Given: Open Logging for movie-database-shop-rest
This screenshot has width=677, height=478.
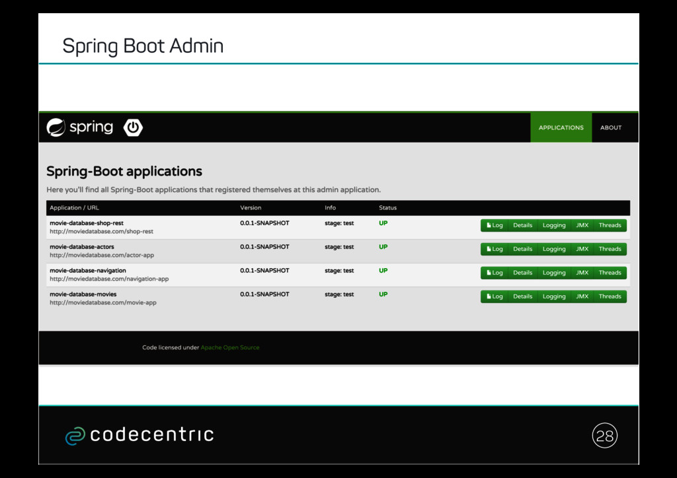Looking at the screenshot, I should (x=554, y=225).
